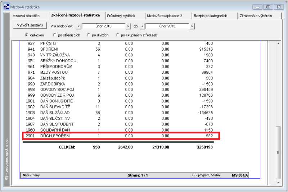Switch to Zkrácená s výběrem tab
The width and height of the screenshot is (288, 192).
tap(256, 16)
